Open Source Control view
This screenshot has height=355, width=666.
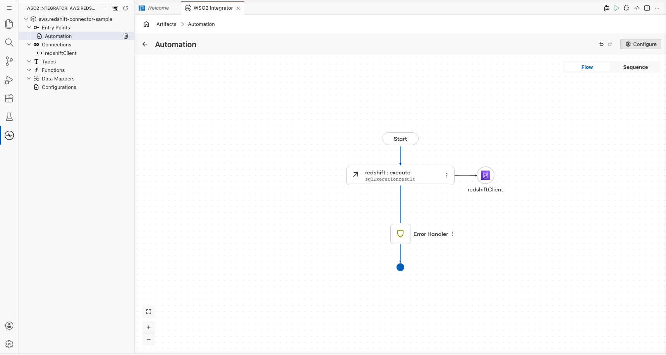pos(9,61)
